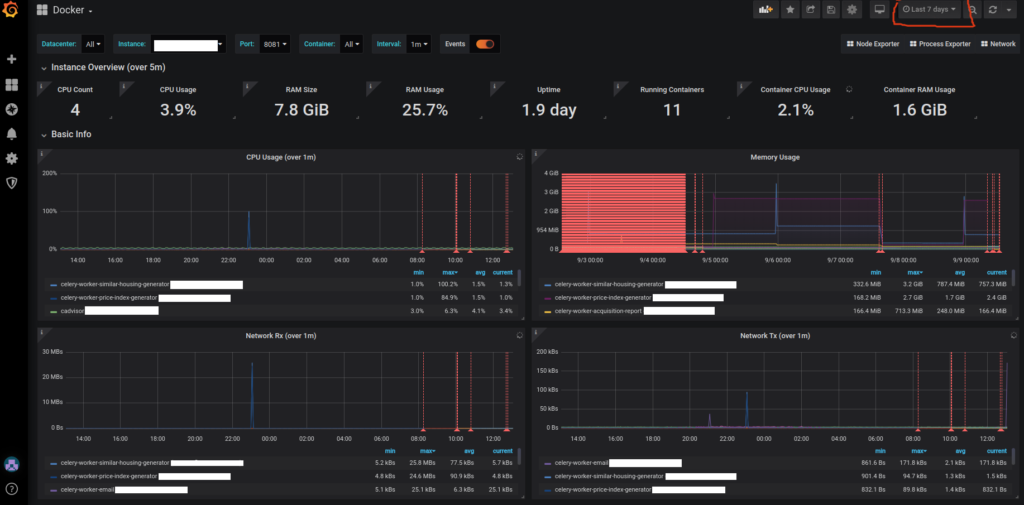Refresh the dashboard with the refresh icon
This screenshot has height=505, width=1024.
pos(992,9)
